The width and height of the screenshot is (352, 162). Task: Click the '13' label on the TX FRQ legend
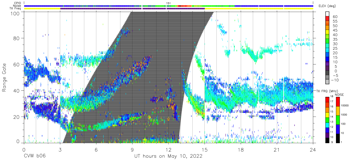[332, 122]
